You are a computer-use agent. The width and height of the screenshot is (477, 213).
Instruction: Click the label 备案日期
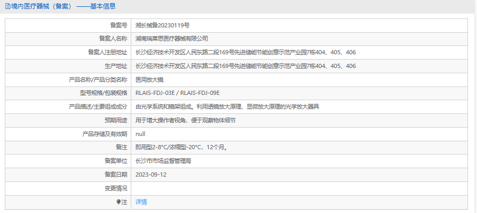115,175
